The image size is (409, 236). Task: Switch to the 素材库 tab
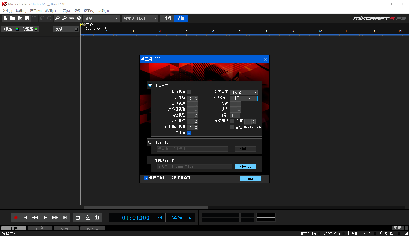tap(93, 228)
